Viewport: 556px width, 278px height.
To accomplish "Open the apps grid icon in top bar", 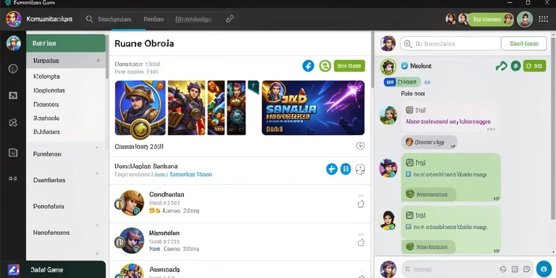I will pyautogui.click(x=543, y=19).
